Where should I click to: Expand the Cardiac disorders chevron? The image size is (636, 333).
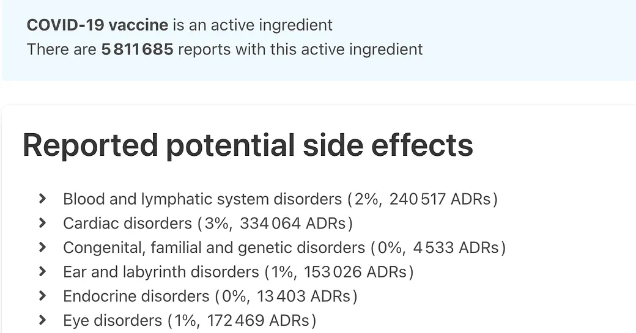click(x=42, y=223)
